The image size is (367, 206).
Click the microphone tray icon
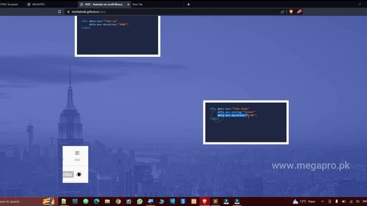337,201
